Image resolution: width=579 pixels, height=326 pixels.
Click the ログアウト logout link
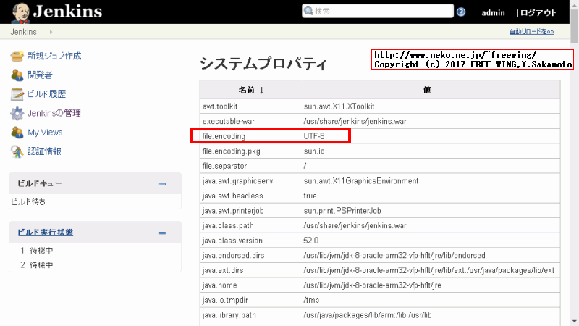click(538, 13)
